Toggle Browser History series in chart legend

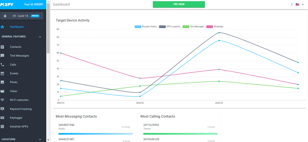(146, 27)
